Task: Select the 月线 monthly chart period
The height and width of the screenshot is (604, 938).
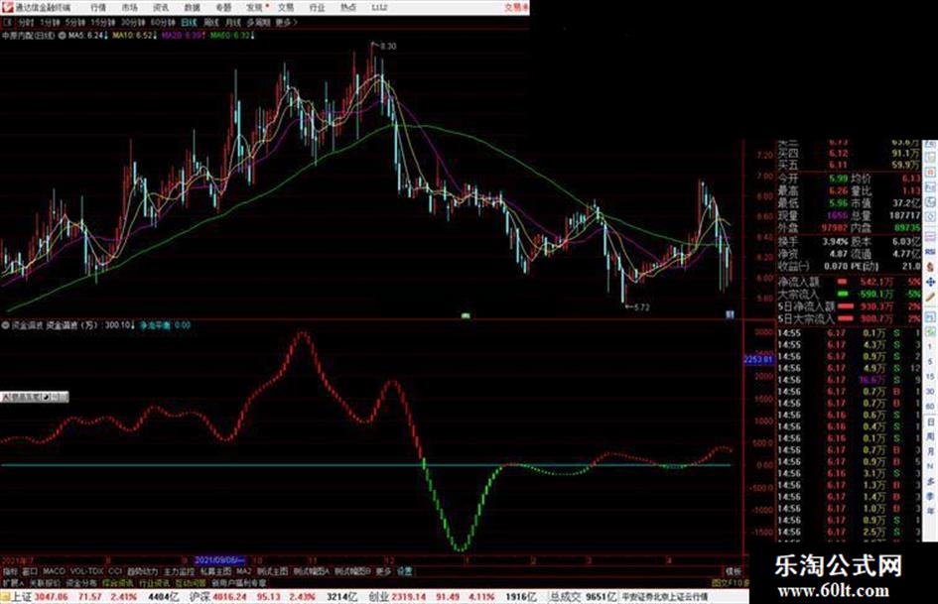Action: point(232,22)
